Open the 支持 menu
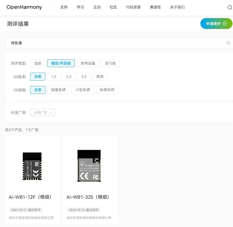Viewport: 233px width, 227px height. pos(64,7)
